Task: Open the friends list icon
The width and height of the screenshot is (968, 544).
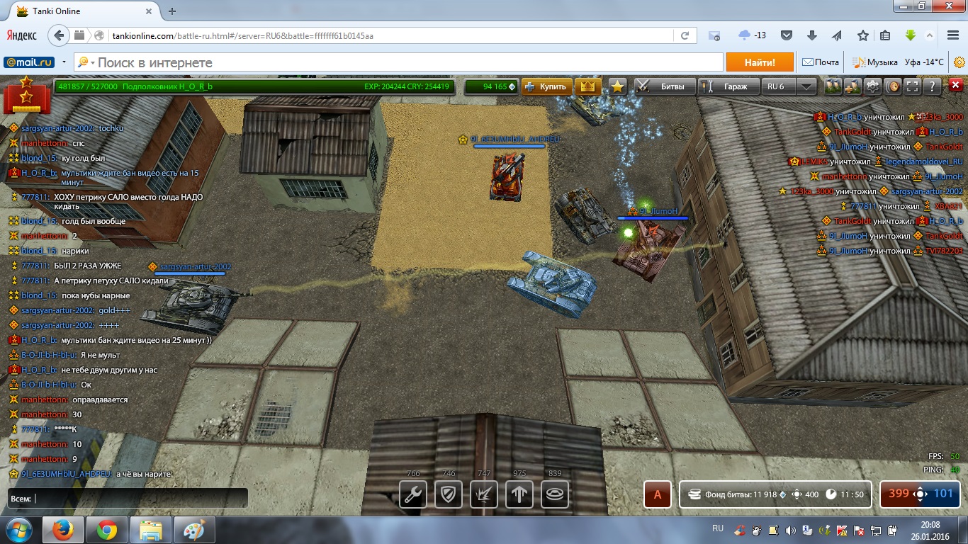Action: pos(833,86)
